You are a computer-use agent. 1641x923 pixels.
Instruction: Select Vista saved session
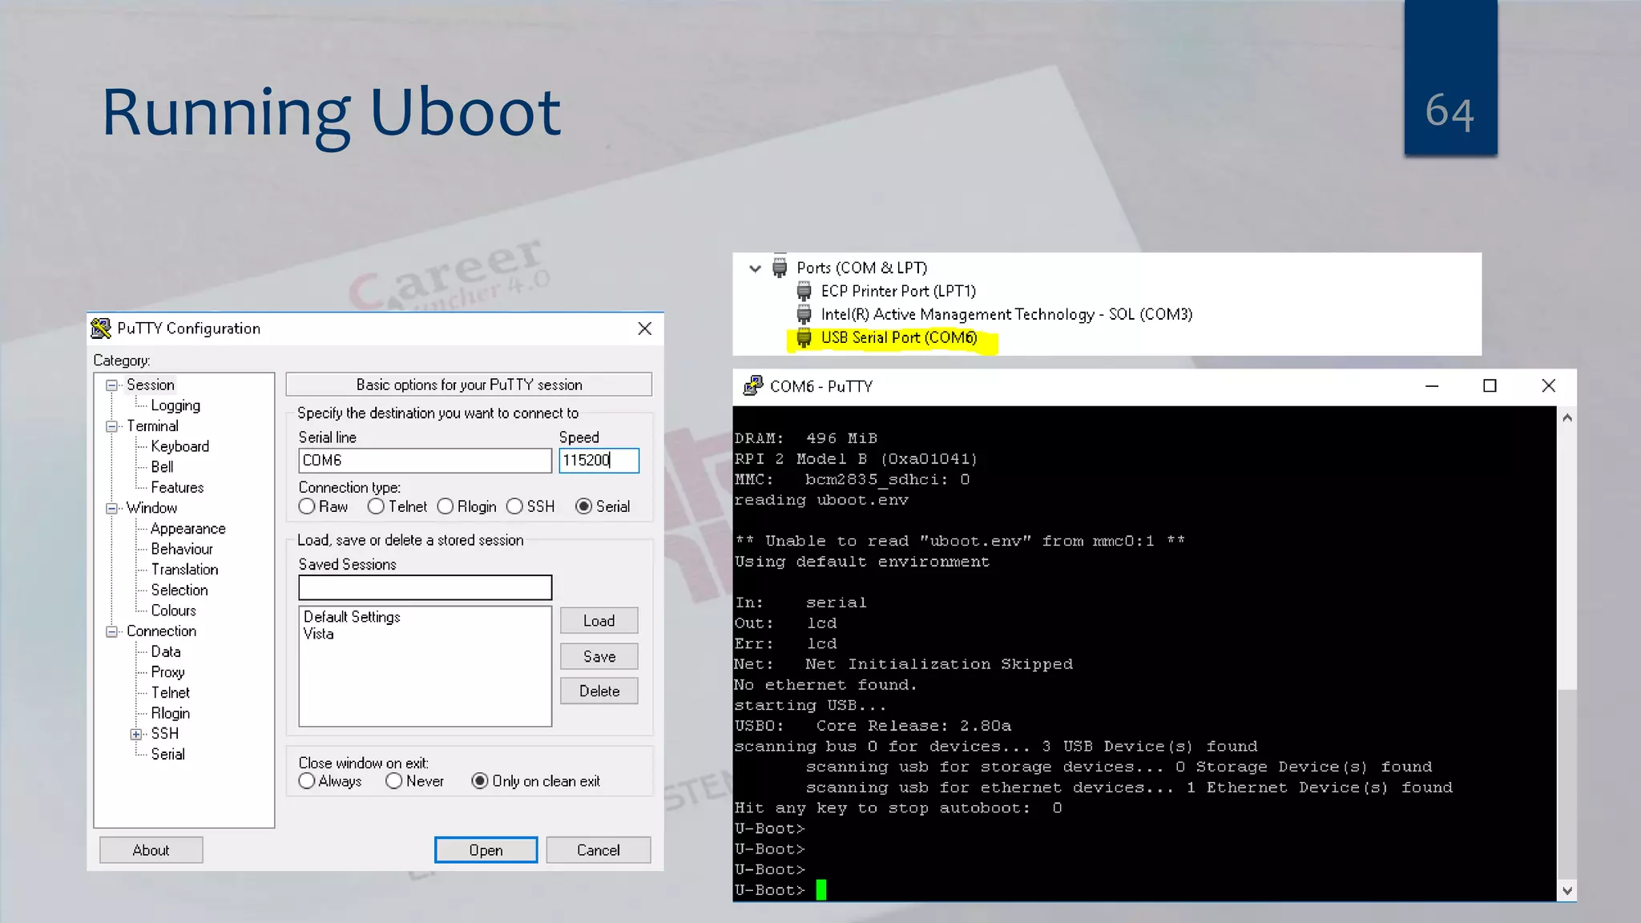pyautogui.click(x=318, y=634)
